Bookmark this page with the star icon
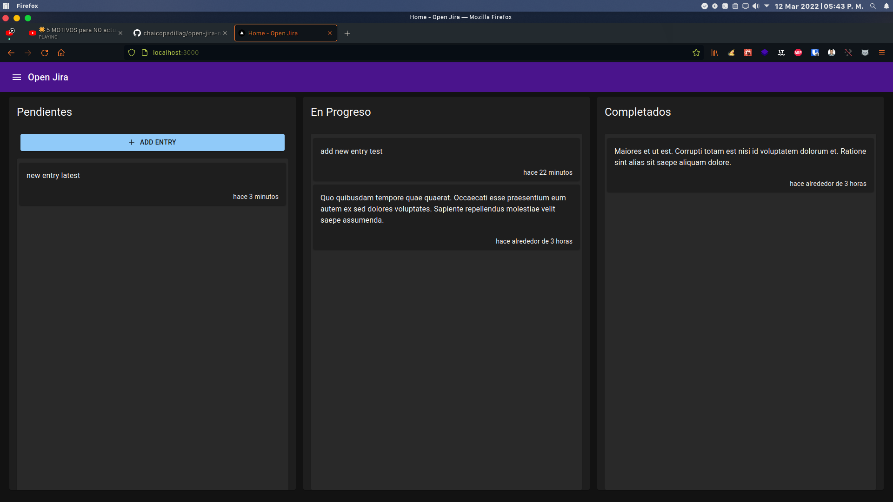This screenshot has width=893, height=502. click(696, 53)
